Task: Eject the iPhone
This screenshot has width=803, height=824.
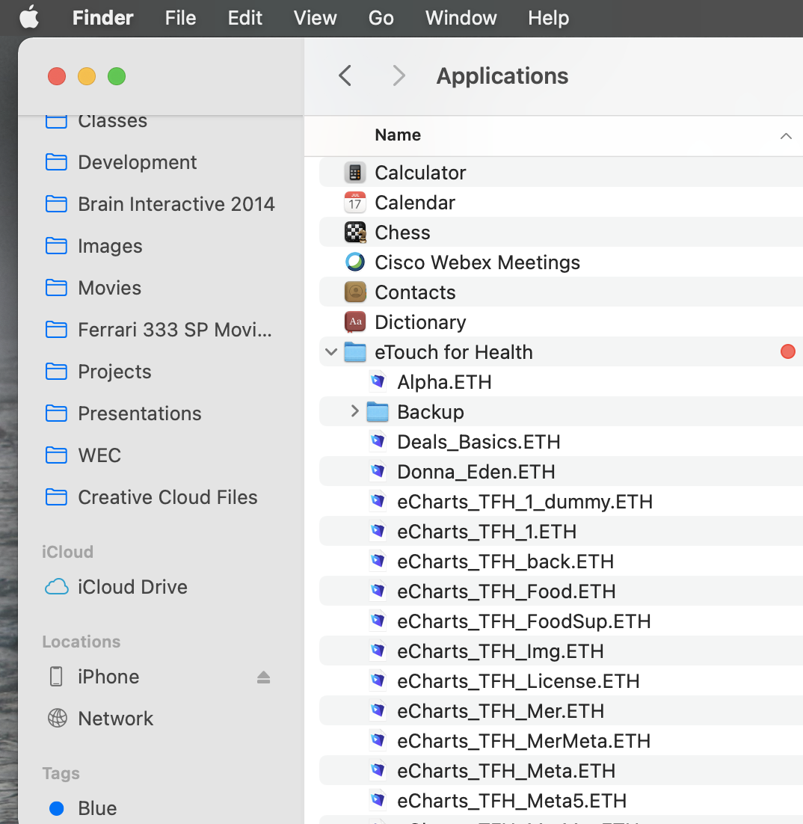Action: pos(263,677)
